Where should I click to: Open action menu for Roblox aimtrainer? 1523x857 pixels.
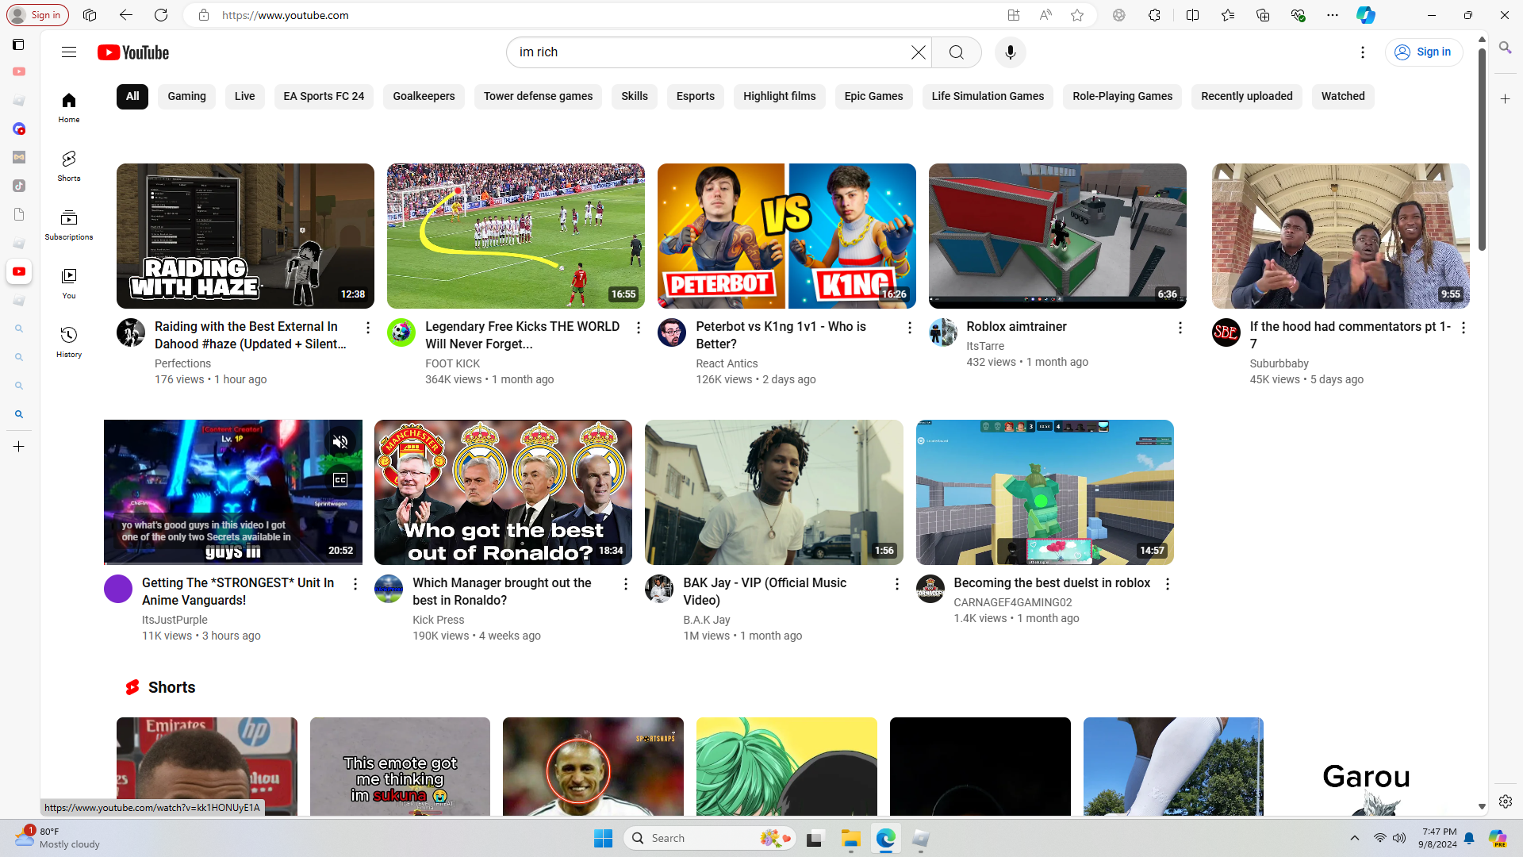click(x=1180, y=328)
